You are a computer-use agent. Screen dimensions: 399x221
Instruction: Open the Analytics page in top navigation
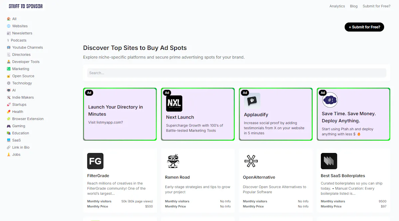coord(337,6)
